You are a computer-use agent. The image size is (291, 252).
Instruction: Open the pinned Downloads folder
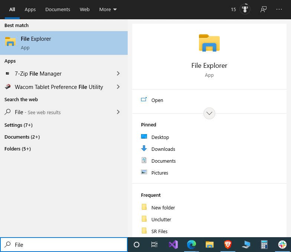click(163, 149)
